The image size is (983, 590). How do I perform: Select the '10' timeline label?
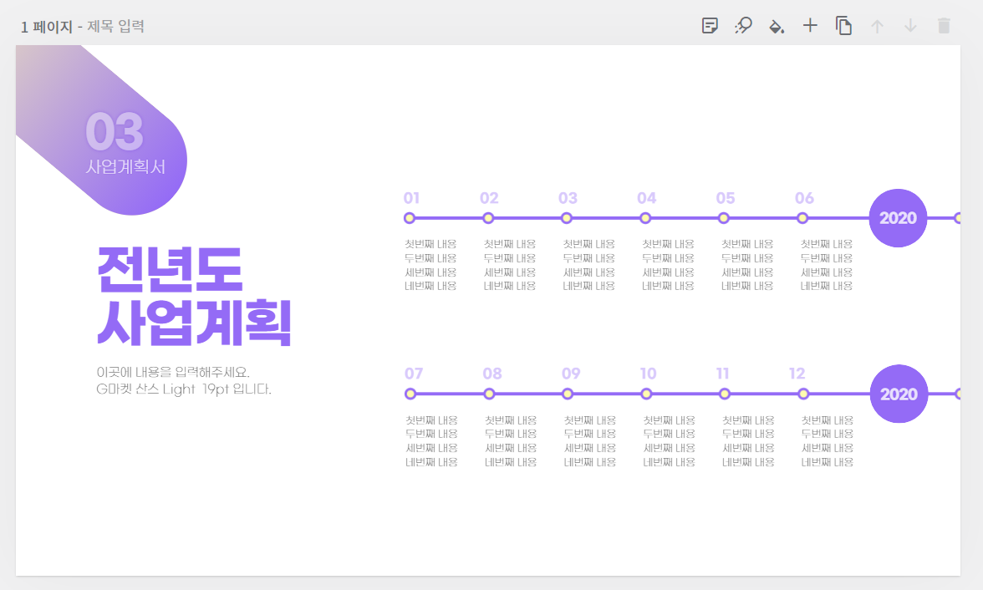[649, 374]
